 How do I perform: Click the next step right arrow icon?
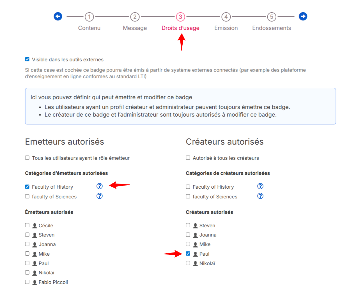click(303, 17)
